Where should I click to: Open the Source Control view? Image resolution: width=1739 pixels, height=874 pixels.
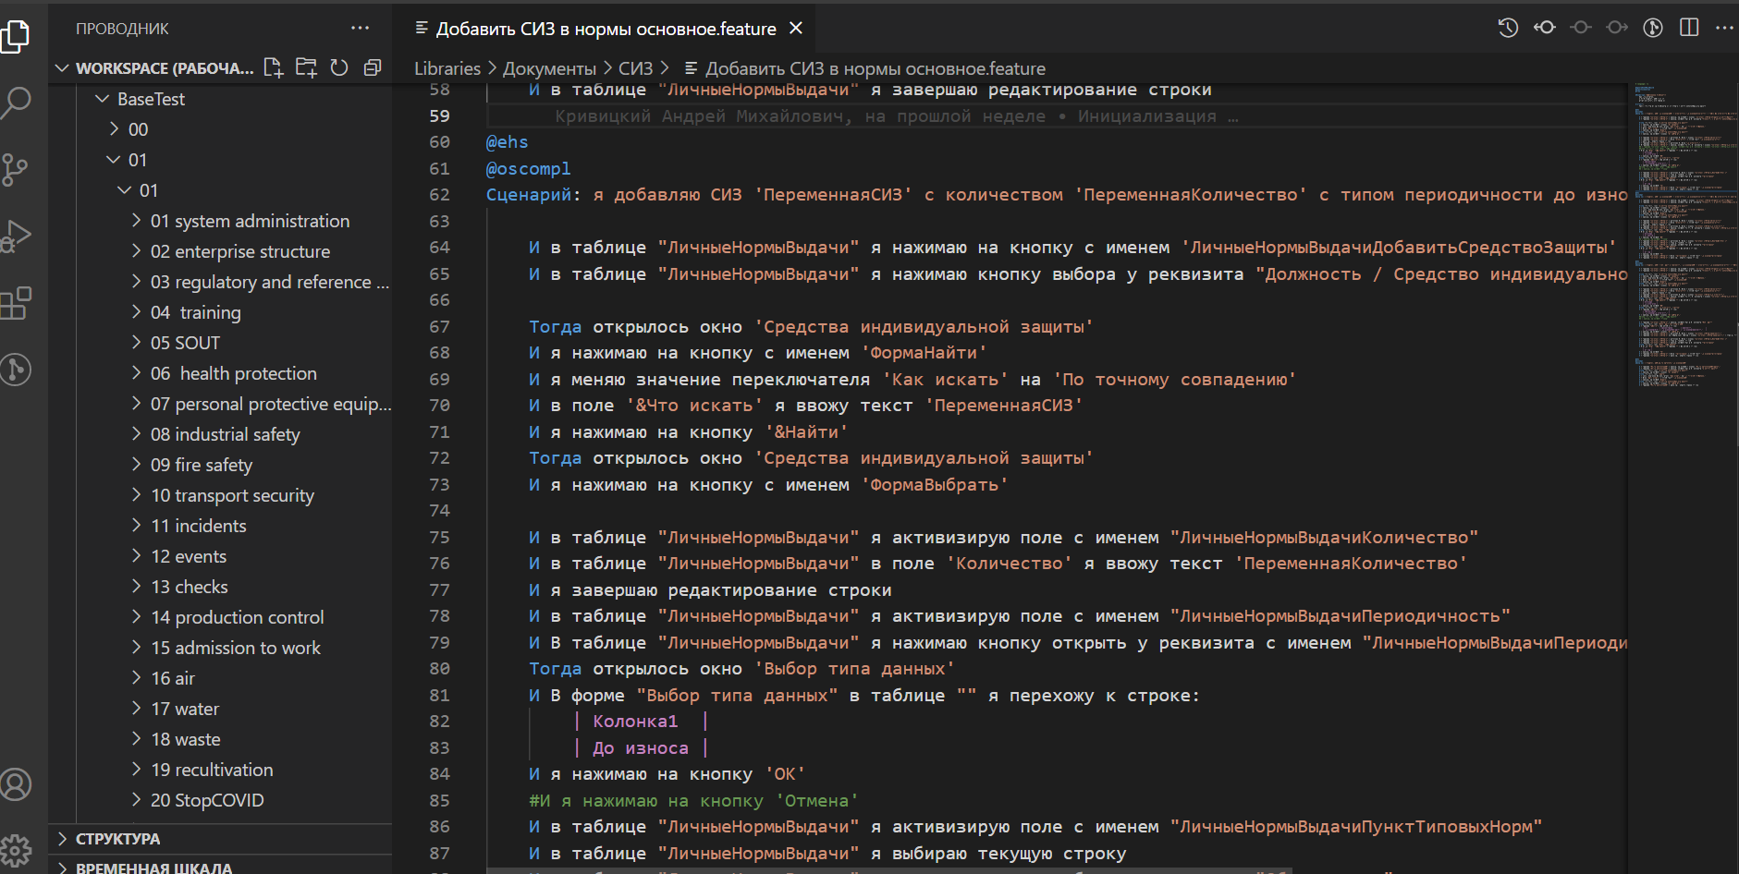[16, 170]
